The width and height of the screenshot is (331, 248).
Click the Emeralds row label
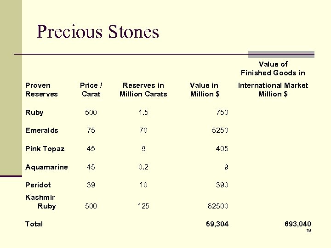[x=42, y=130]
